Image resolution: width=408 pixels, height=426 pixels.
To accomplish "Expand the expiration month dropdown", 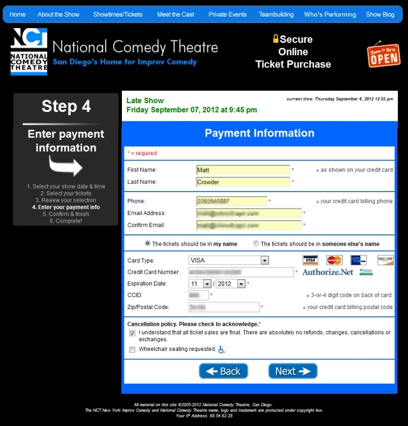I will tap(200, 284).
